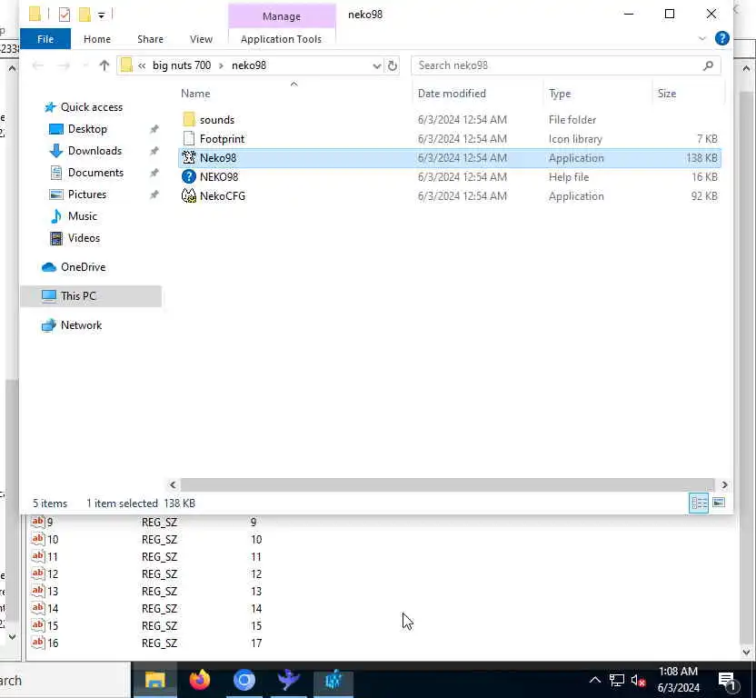756x698 pixels.
Task: Expand the ribbon chevron
Action: pyautogui.click(x=702, y=38)
